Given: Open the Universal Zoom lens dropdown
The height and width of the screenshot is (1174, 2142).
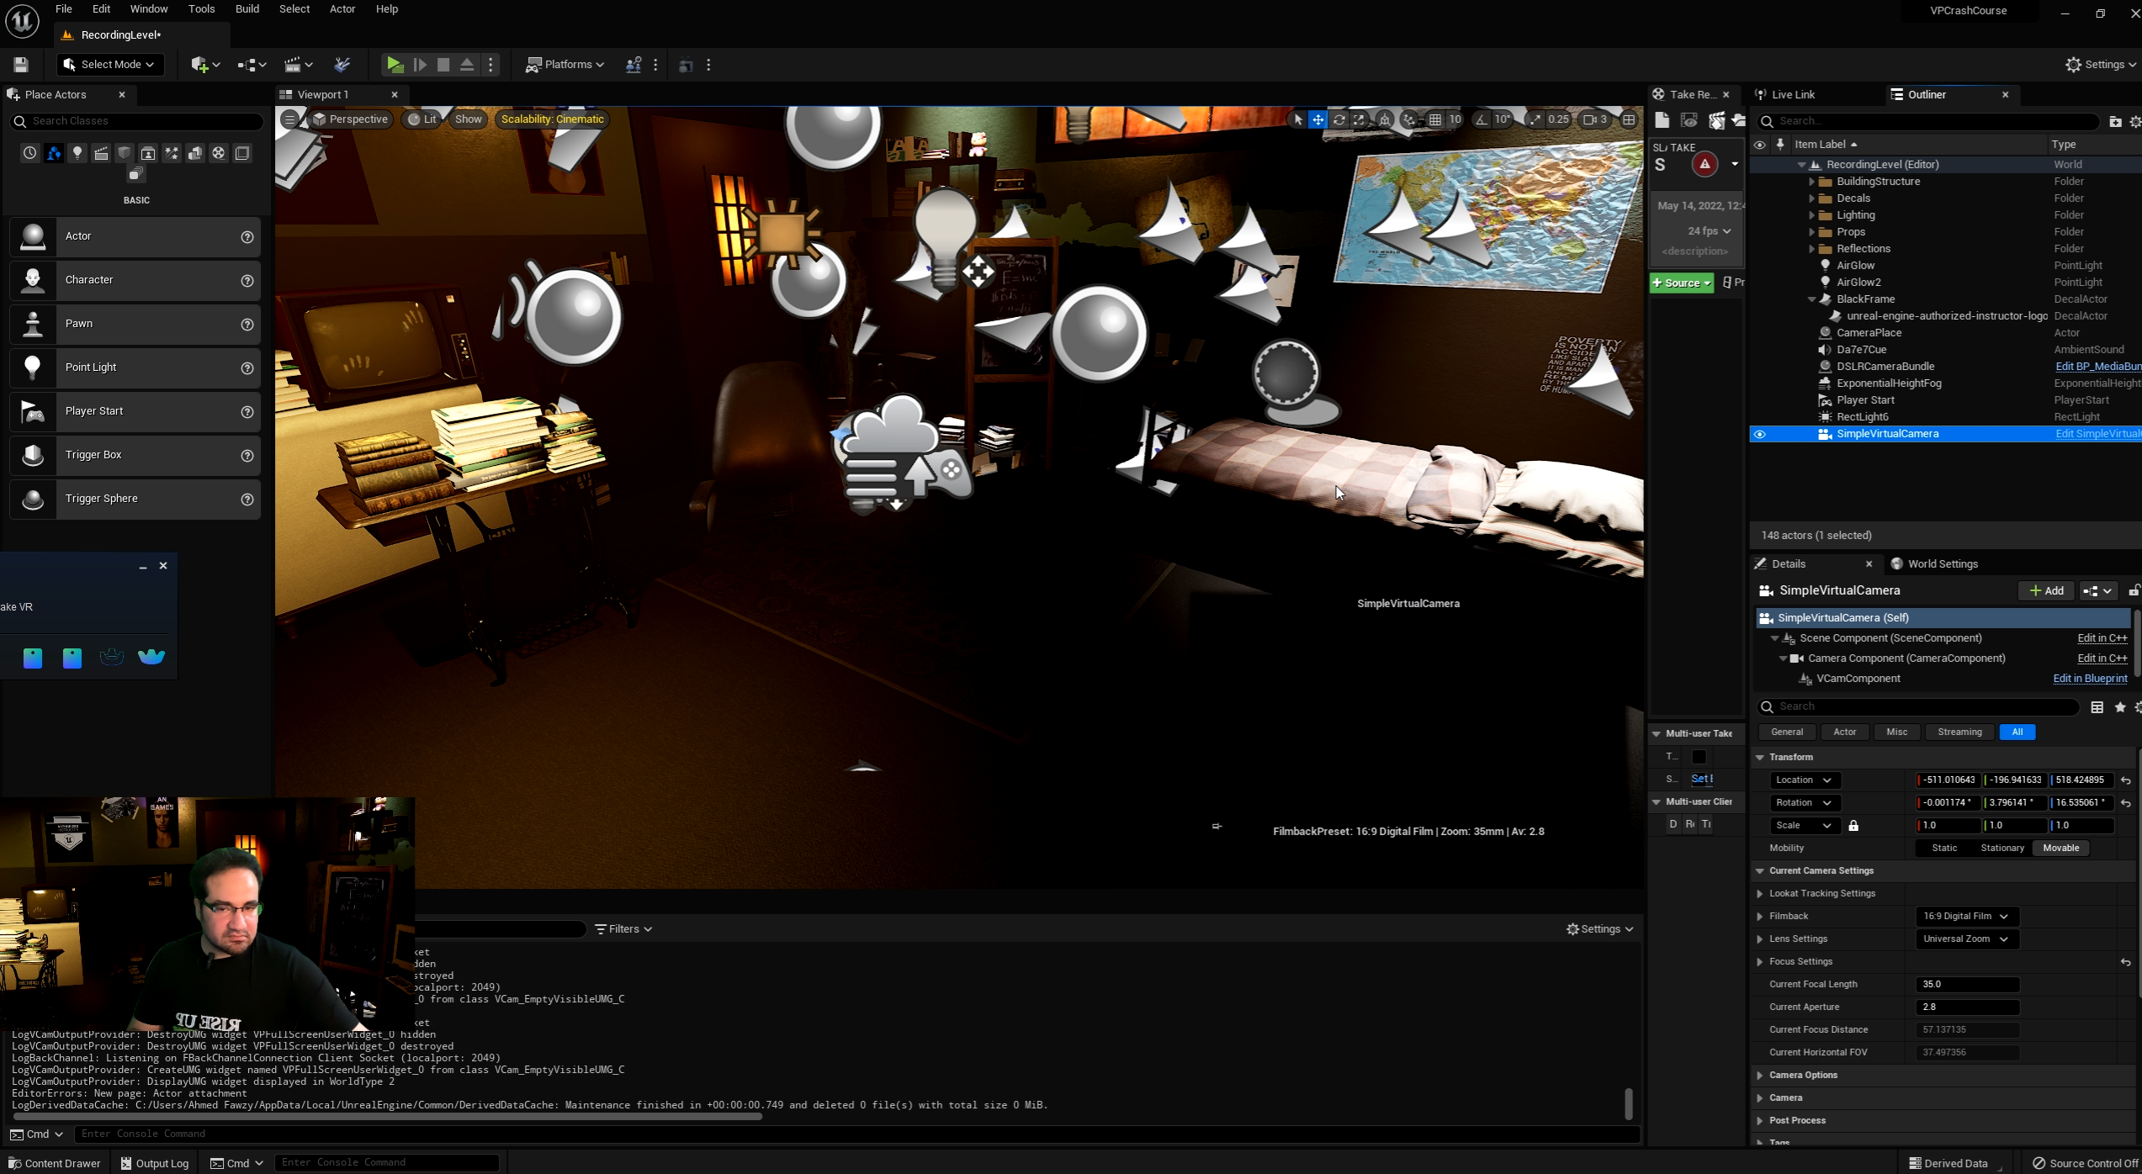Looking at the screenshot, I should (x=1965, y=939).
